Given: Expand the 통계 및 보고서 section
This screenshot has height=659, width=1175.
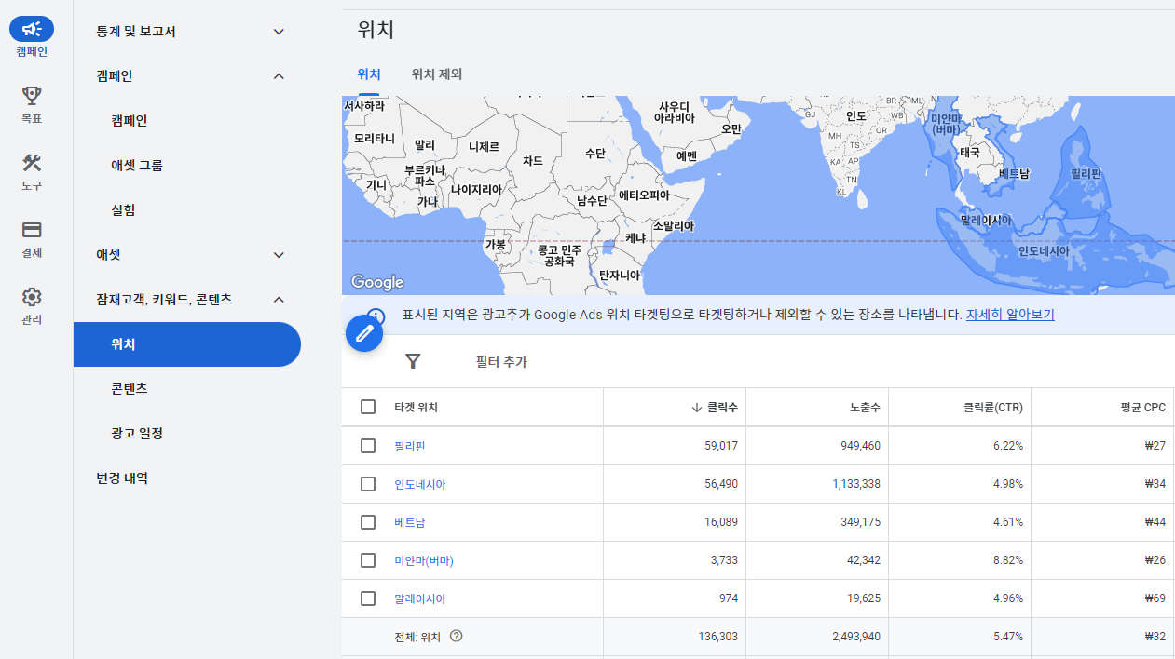Looking at the screenshot, I should tap(279, 32).
